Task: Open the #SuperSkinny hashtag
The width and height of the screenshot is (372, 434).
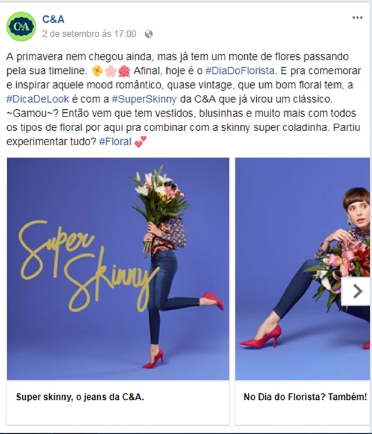Action: click(x=144, y=99)
